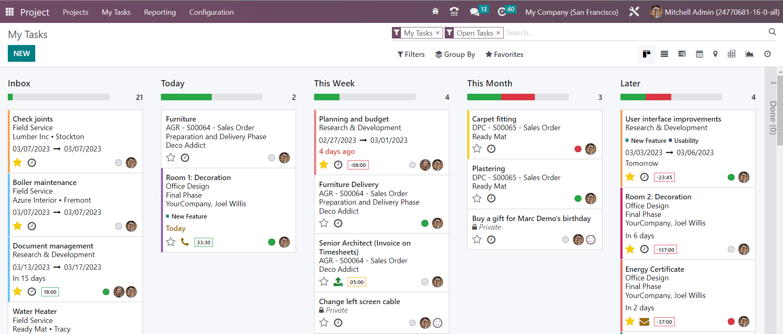783x334 pixels.
Task: Click the NEW task button
Action: click(x=21, y=54)
